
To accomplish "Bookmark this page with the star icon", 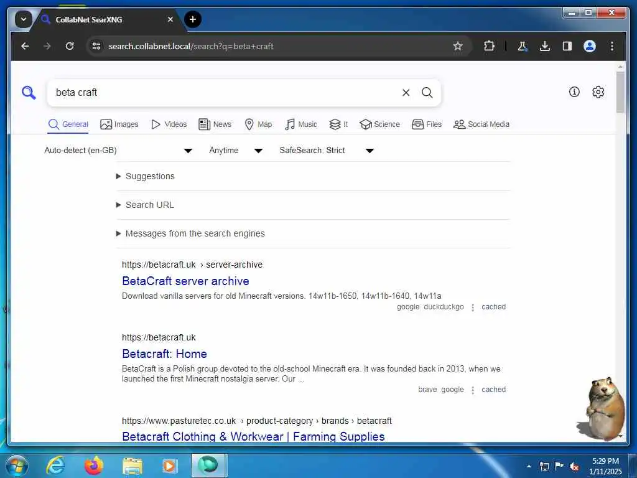I will click(457, 46).
